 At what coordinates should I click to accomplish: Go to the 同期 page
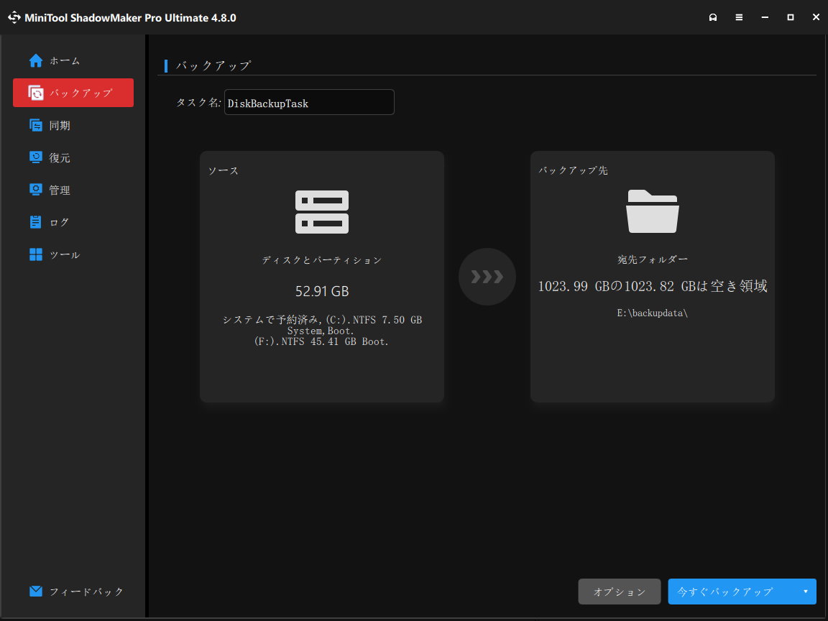(x=60, y=125)
